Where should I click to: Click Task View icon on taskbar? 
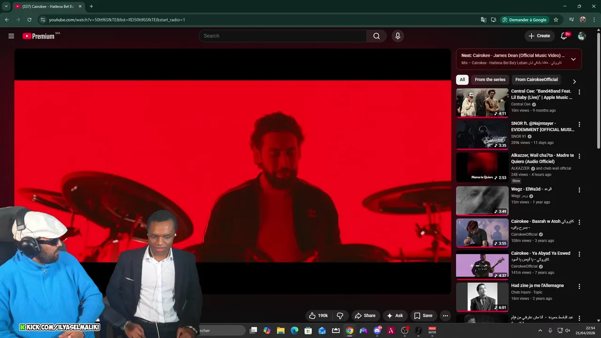click(254, 330)
